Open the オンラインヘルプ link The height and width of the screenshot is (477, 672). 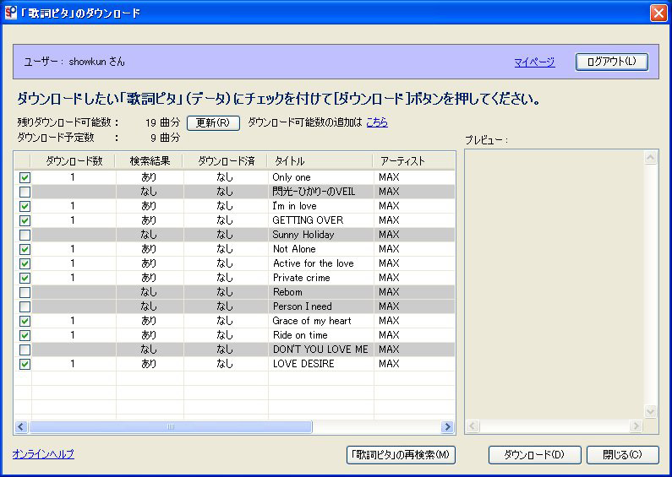43,454
